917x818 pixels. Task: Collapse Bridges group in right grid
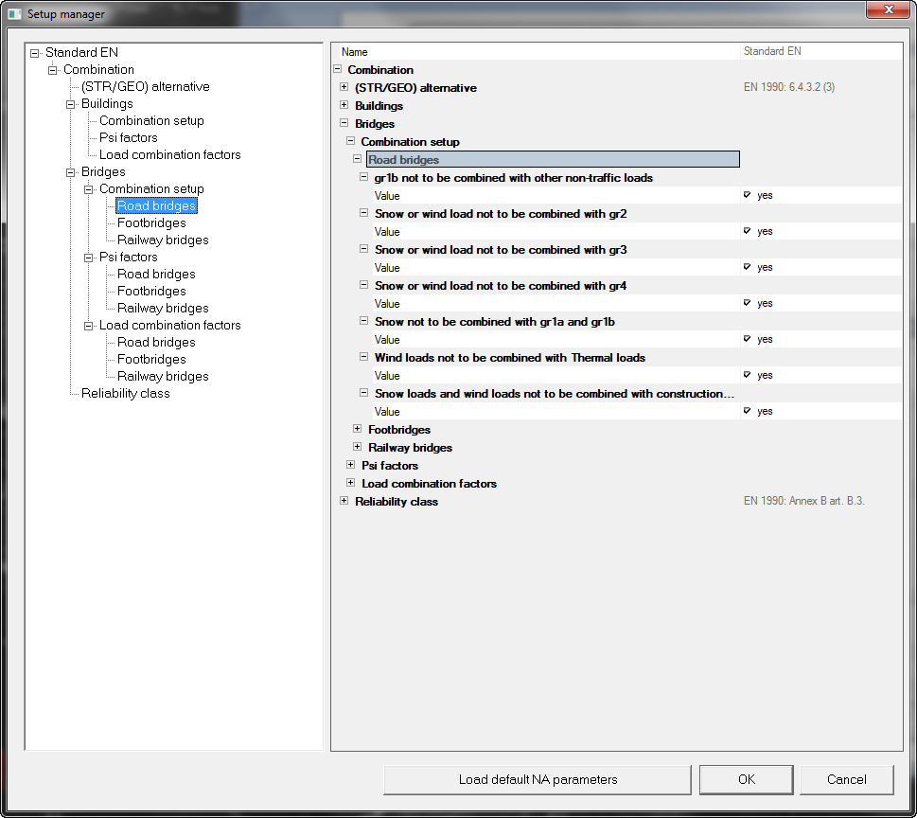(344, 123)
